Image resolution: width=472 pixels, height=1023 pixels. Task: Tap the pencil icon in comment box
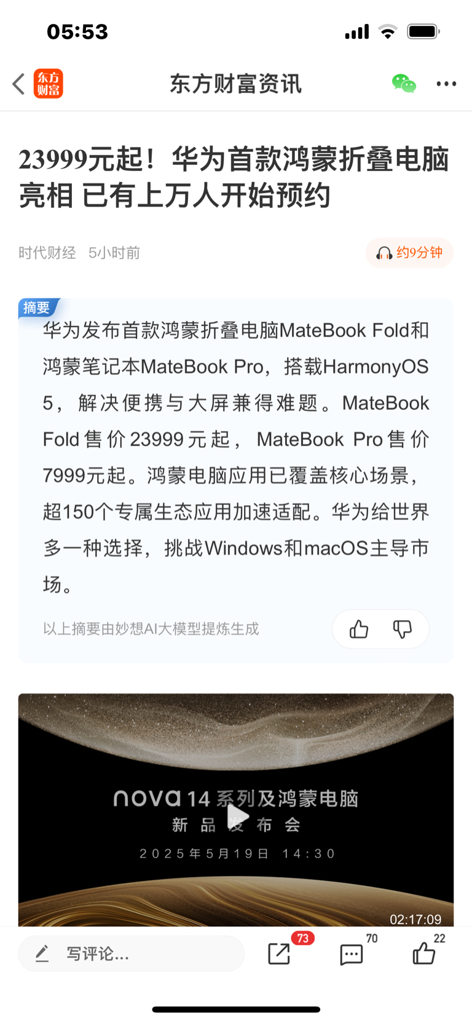[42, 953]
